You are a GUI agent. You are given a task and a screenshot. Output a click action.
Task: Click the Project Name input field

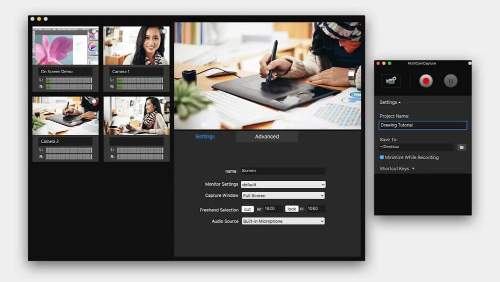pyautogui.click(x=423, y=125)
